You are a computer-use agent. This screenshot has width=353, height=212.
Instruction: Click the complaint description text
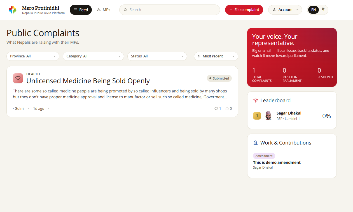(x=120, y=94)
